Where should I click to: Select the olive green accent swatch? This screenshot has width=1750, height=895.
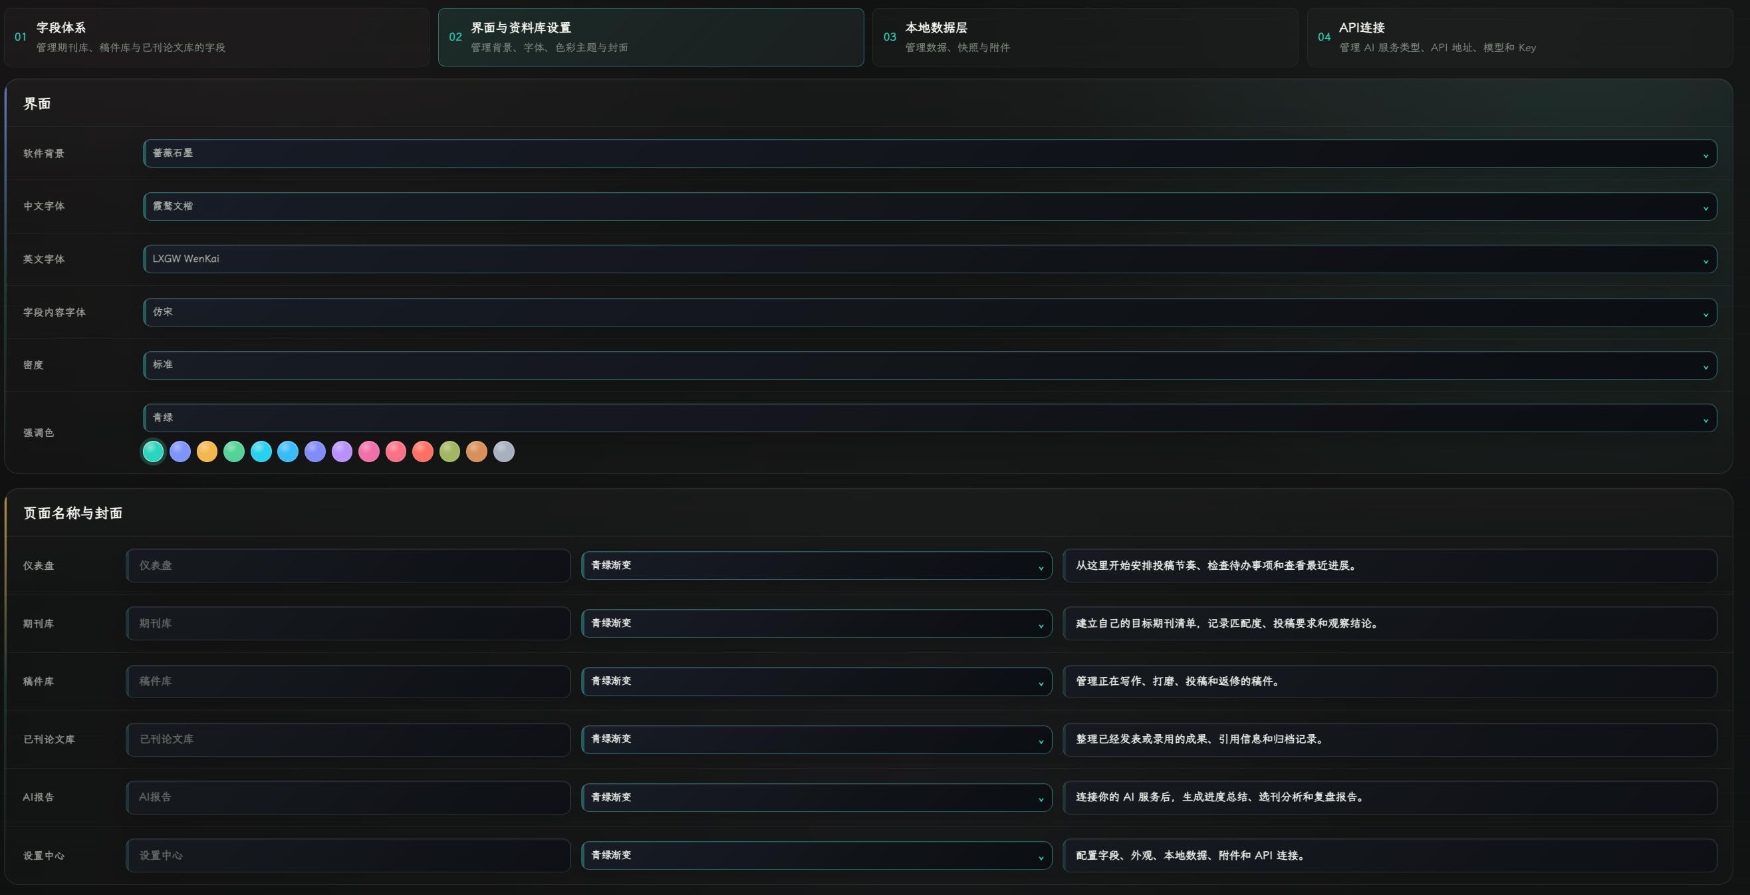pyautogui.click(x=449, y=451)
